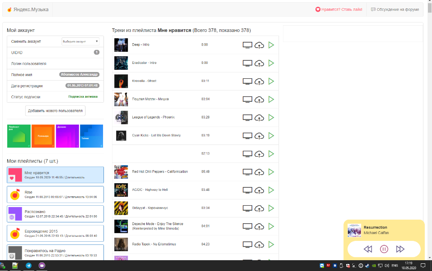Play Пошлая Молли - Мишка track
The image size is (432, 271).
(x=271, y=99)
